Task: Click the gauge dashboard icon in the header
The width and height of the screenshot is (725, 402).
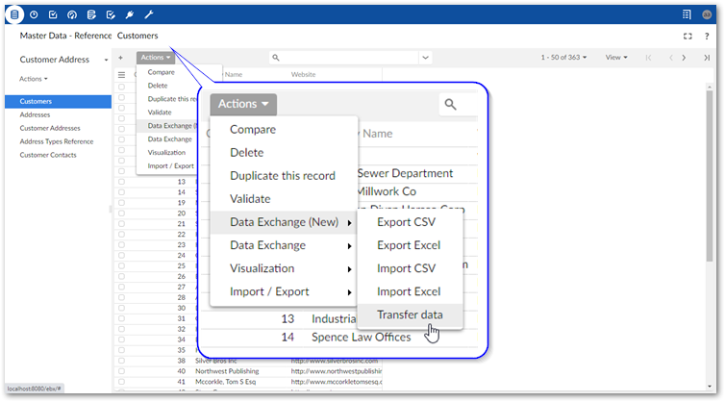Action: click(72, 14)
